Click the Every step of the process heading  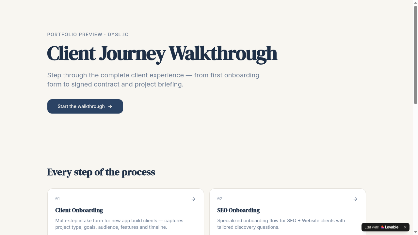pos(101,172)
